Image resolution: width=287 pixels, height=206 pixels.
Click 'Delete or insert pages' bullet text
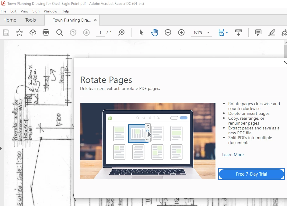pos(249,114)
